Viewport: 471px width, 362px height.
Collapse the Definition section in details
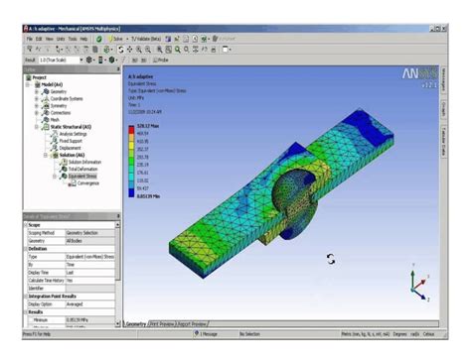[26, 249]
